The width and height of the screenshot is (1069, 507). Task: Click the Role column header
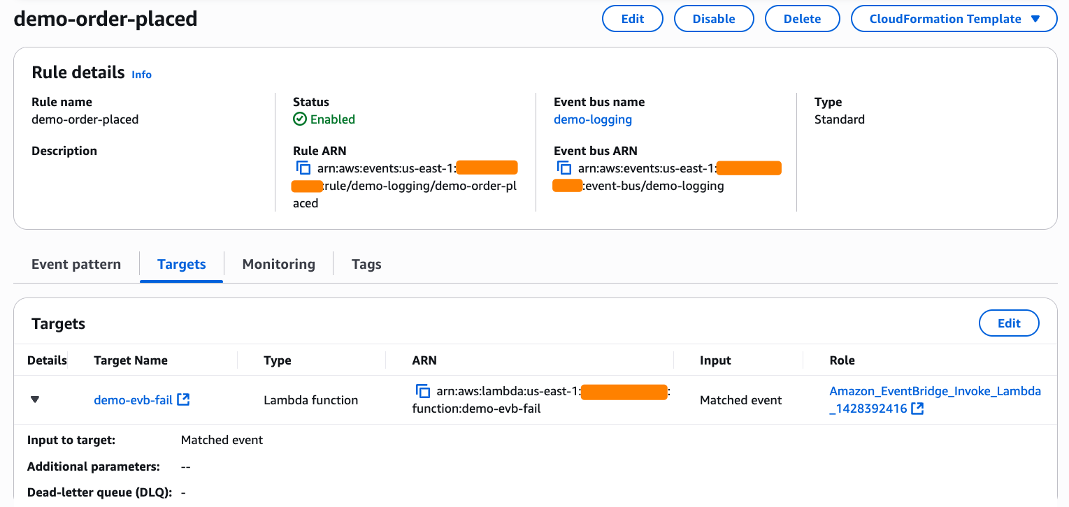coord(842,360)
